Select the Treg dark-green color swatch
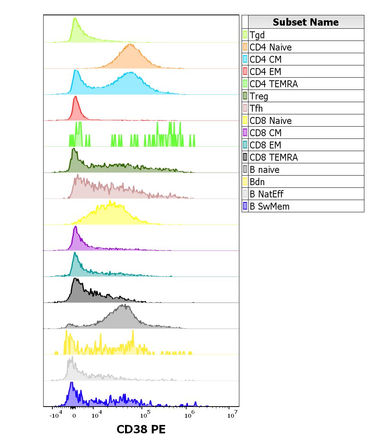This screenshot has height=441, width=372. coord(245,96)
